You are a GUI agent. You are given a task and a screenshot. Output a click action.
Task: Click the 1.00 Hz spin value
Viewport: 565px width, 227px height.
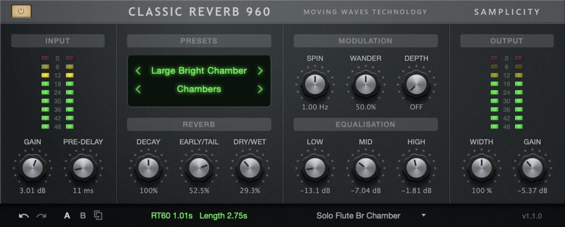(315, 107)
